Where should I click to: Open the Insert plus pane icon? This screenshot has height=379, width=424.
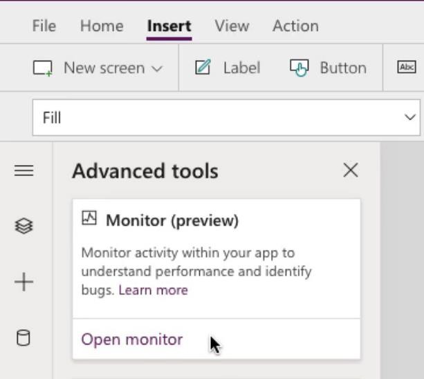coord(24,282)
